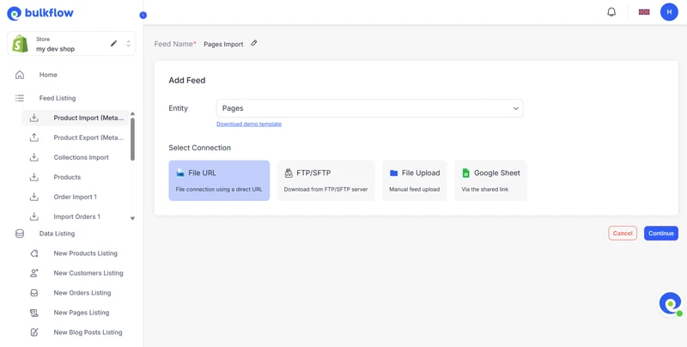Click the bulkflow logo

(40, 13)
